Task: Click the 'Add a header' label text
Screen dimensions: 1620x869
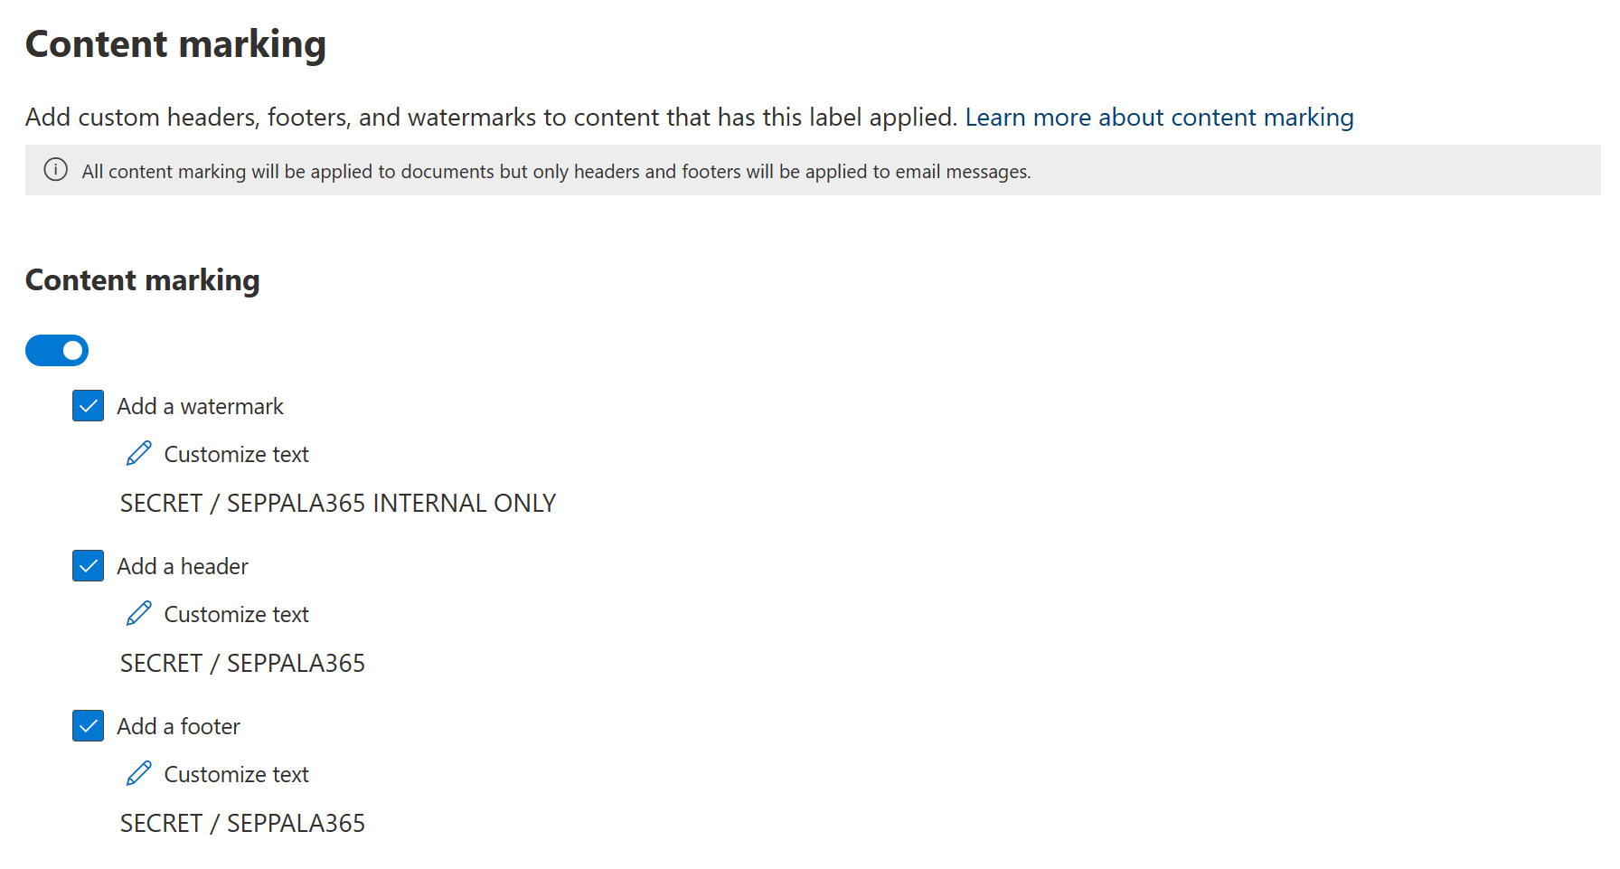Action: (182, 567)
